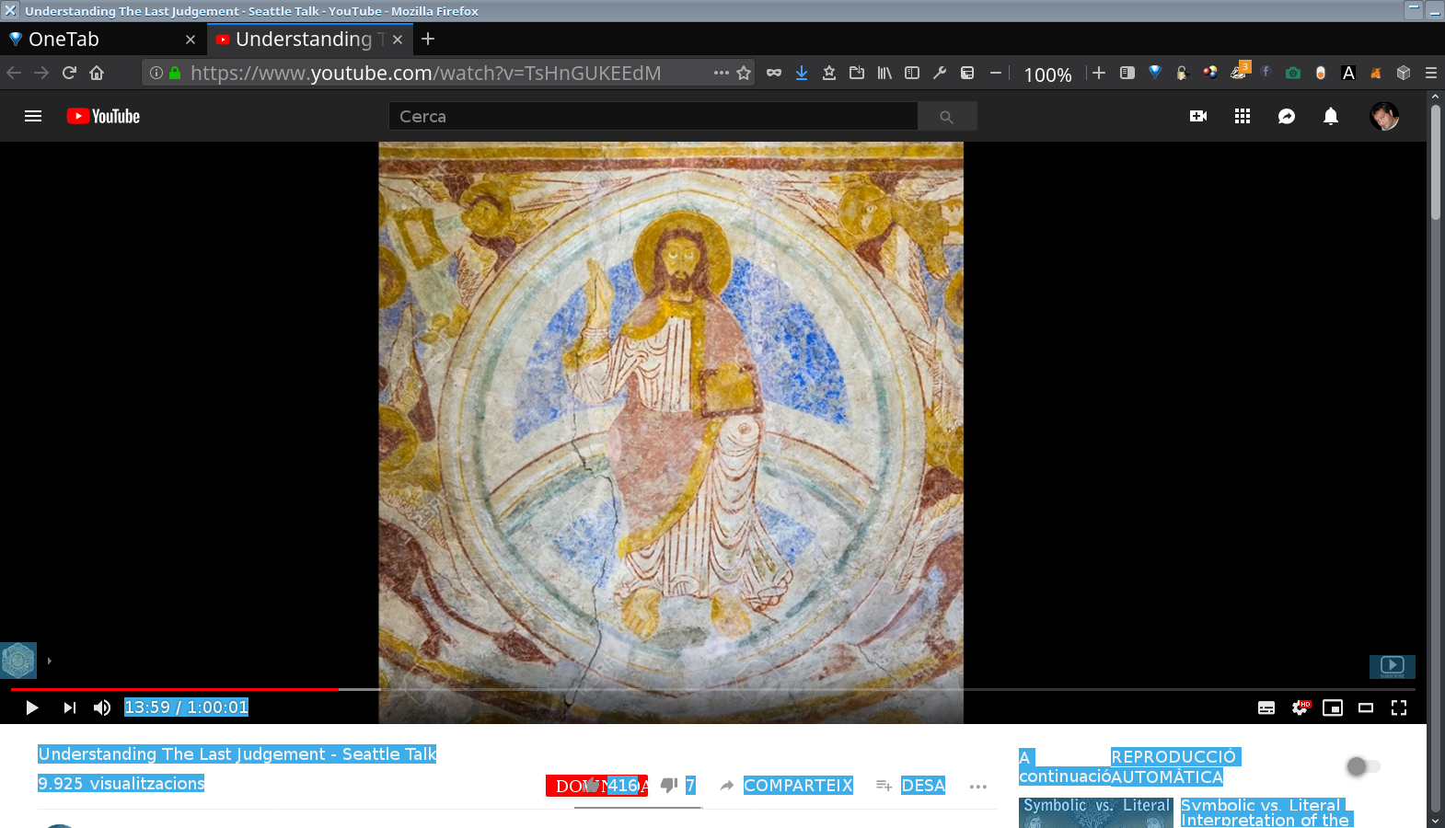Open the mask private browsing icon
This screenshot has width=1445, height=828.
point(774,73)
